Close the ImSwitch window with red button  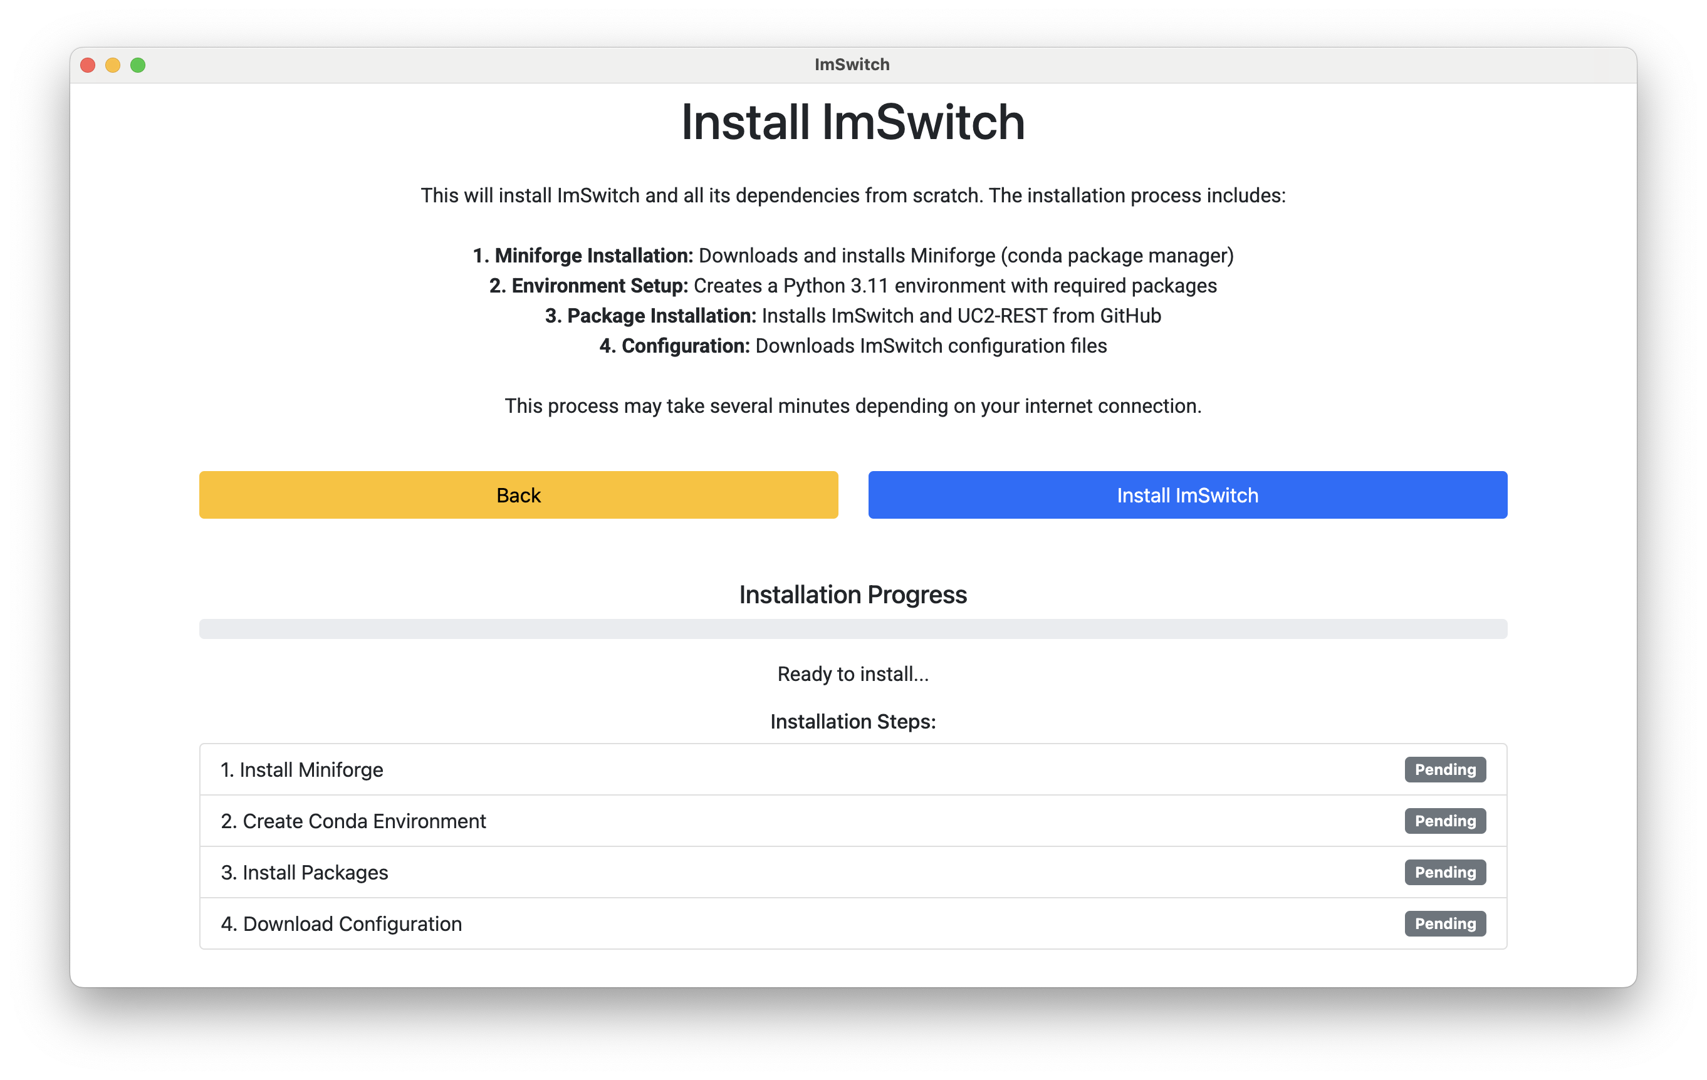coord(88,65)
